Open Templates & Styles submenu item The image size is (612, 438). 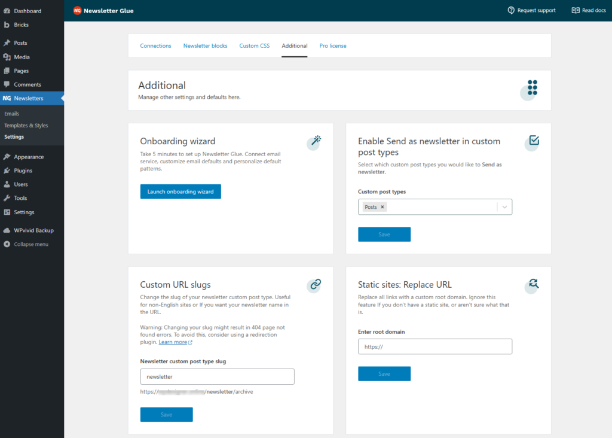tap(26, 126)
